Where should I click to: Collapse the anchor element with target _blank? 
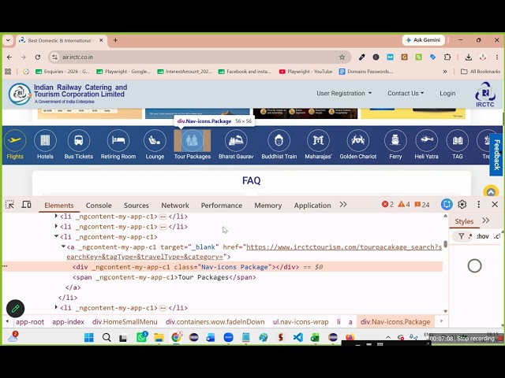click(x=63, y=246)
